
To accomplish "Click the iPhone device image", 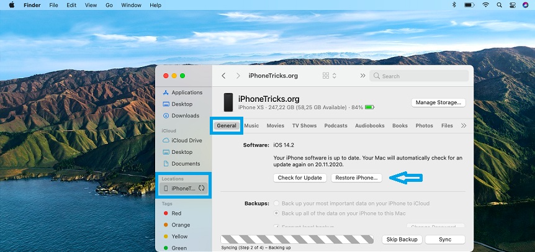I will [x=228, y=102].
